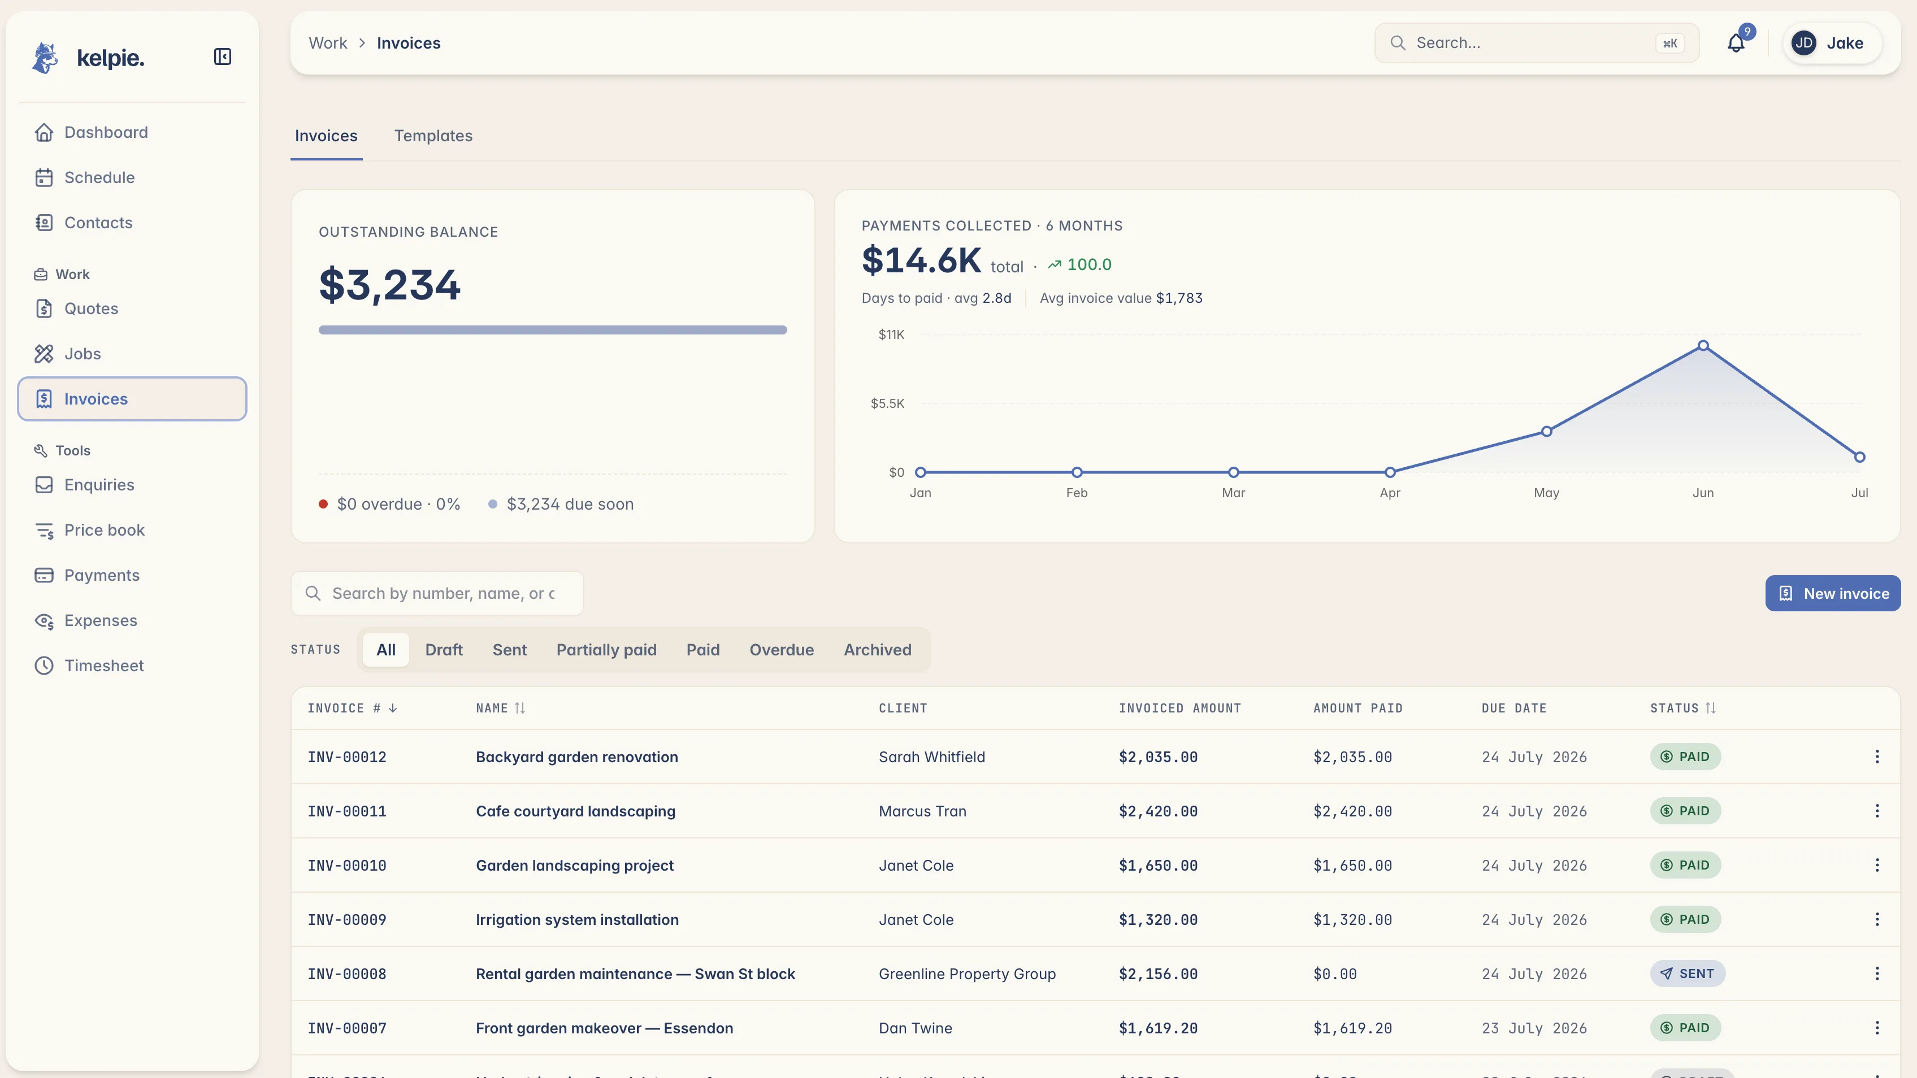Open the Jake user menu
The image size is (1917, 1078).
[1833, 43]
